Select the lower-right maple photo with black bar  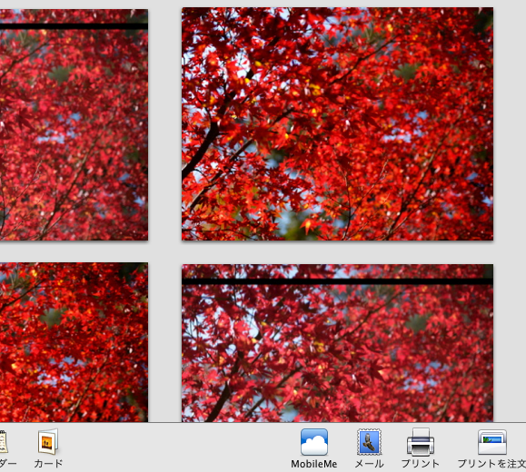coord(337,343)
